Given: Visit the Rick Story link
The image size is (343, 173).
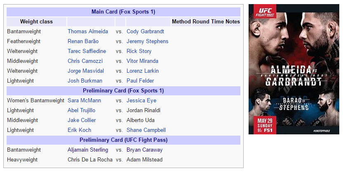Looking at the screenshot, I should (x=139, y=51).
